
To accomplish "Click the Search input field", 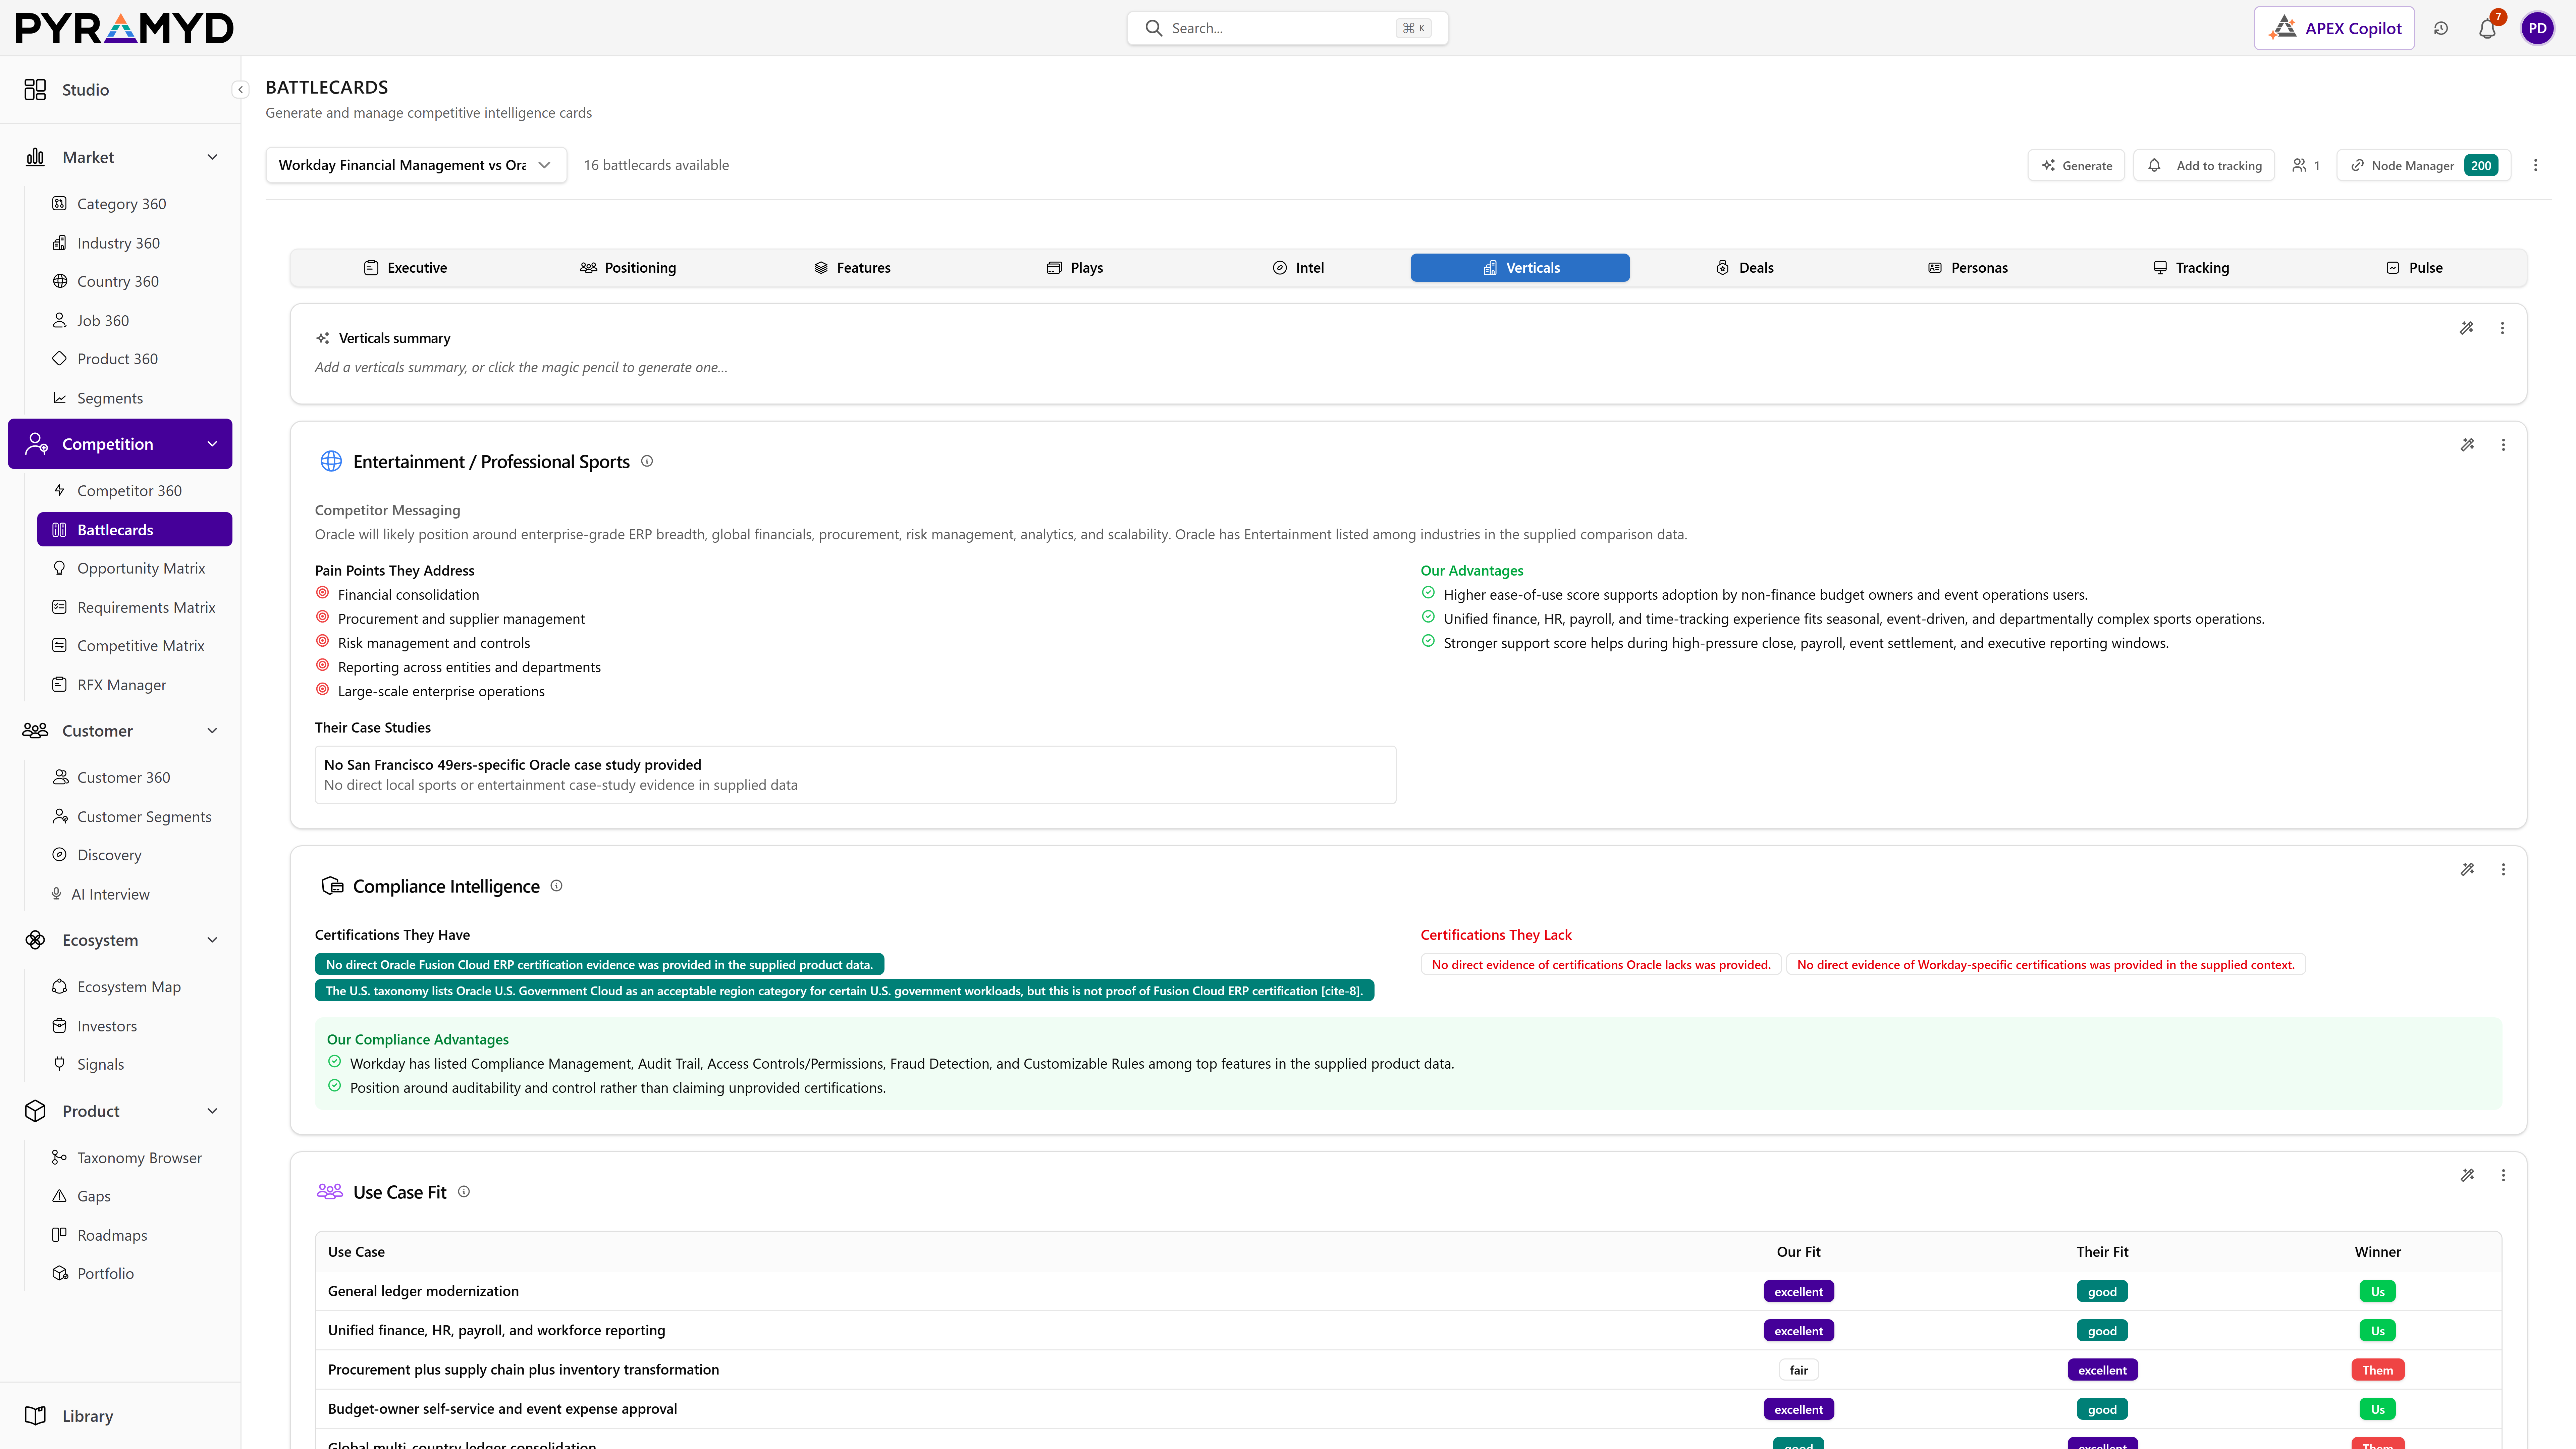I will coord(1287,28).
